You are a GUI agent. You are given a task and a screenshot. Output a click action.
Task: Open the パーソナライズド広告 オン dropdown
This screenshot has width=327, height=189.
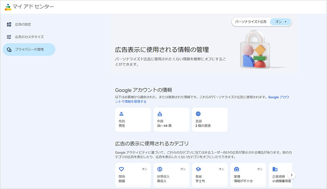pyautogui.click(x=281, y=22)
